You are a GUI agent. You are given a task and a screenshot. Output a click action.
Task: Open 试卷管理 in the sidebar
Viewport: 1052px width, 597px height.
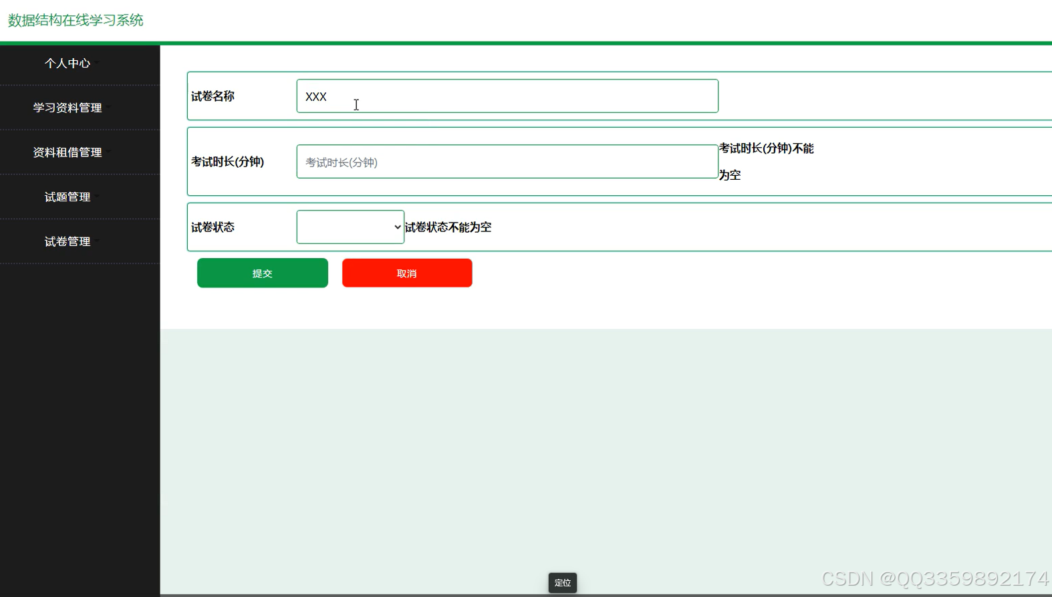[x=68, y=241]
